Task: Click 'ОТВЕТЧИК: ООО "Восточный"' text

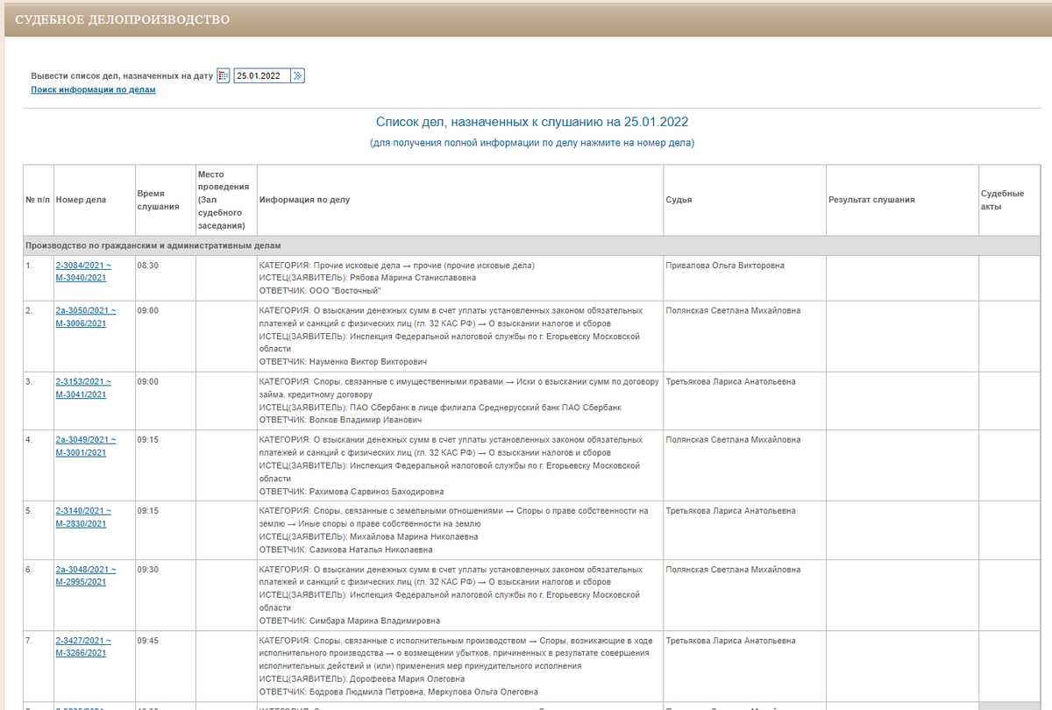Action: point(320,290)
